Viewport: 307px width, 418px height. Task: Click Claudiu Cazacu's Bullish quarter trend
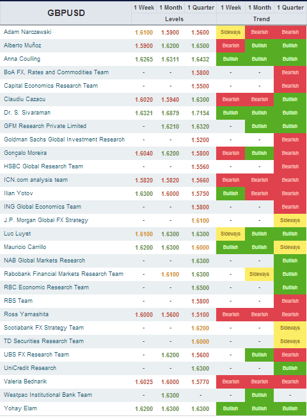click(290, 99)
